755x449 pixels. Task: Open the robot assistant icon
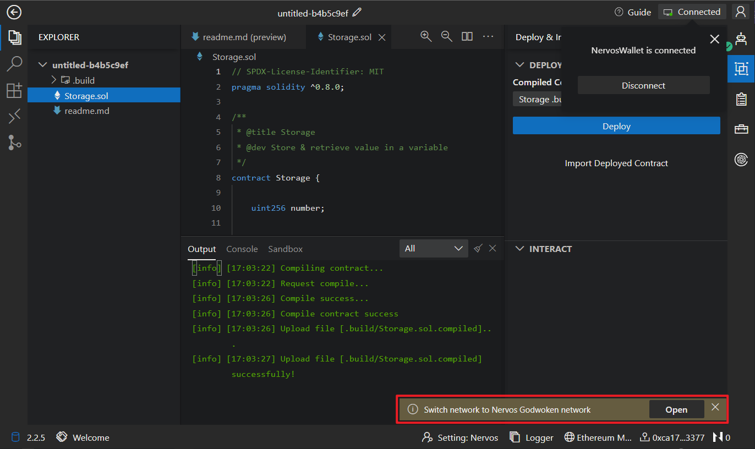[741, 40]
